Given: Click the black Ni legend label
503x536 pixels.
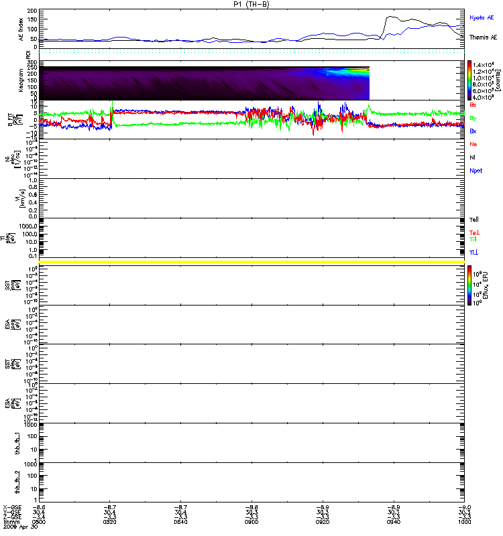Looking at the screenshot, I should click(x=472, y=157).
